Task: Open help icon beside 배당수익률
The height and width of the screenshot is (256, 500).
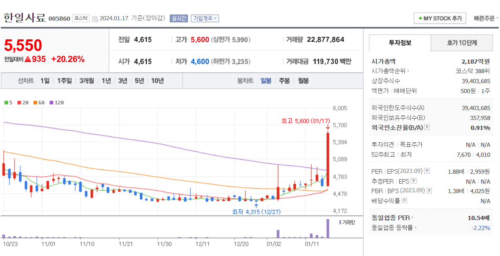Action: (x=405, y=201)
